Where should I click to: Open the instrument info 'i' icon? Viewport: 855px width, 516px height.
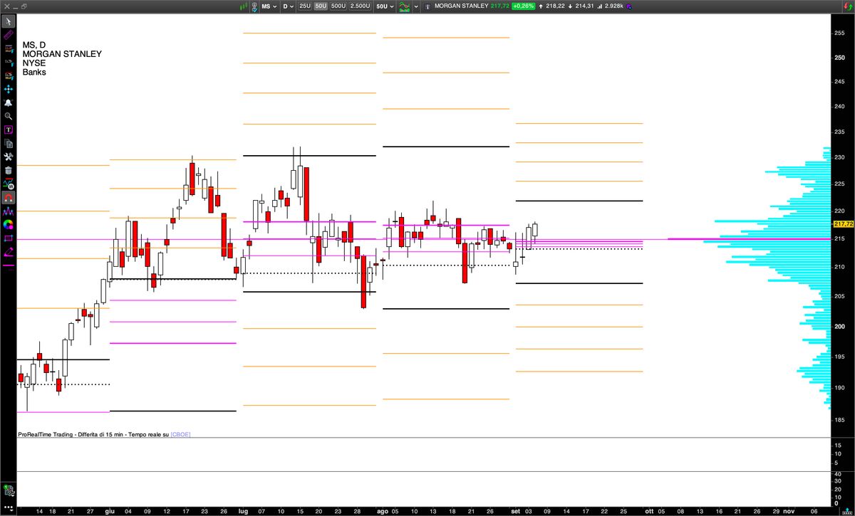point(429,6)
